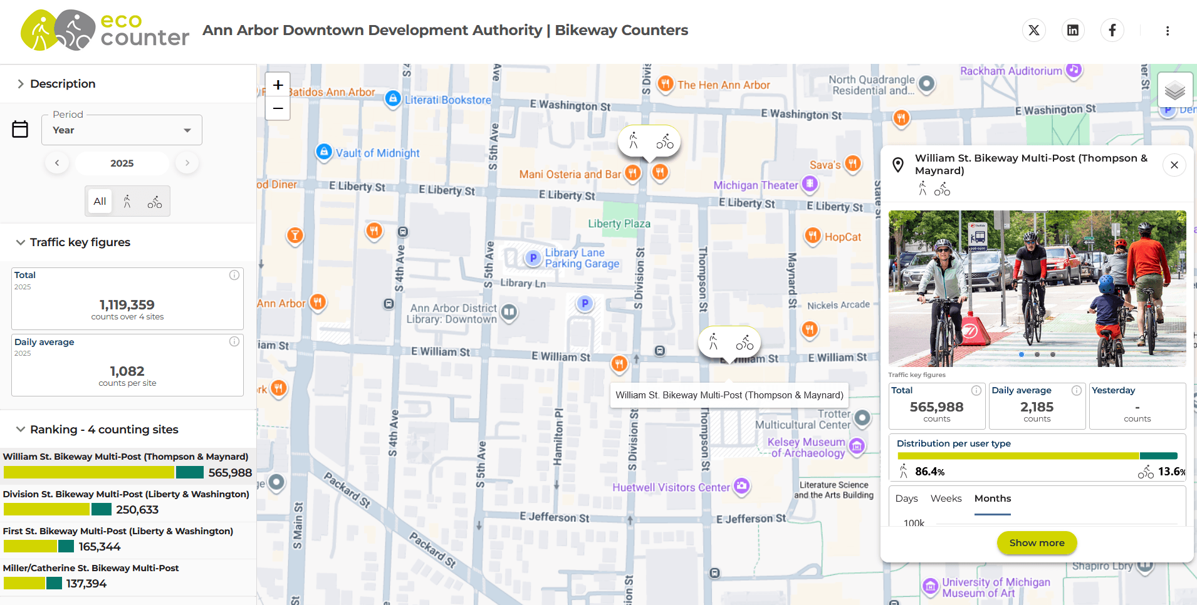Image resolution: width=1197 pixels, height=605 pixels.
Task: Click the bicycle icon under the site name
Action: pos(942,189)
